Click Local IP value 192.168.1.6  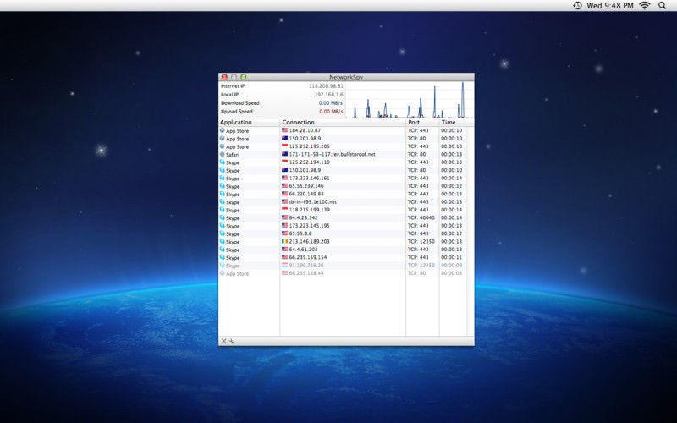pyautogui.click(x=329, y=95)
